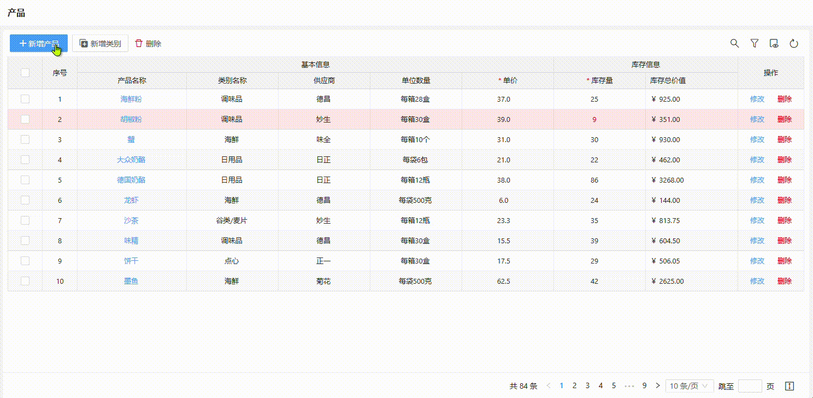
Task: Open column visibility settings eye icon
Action: click(x=774, y=44)
